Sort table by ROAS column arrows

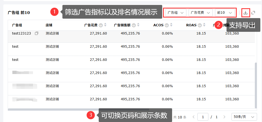click(x=204, y=25)
